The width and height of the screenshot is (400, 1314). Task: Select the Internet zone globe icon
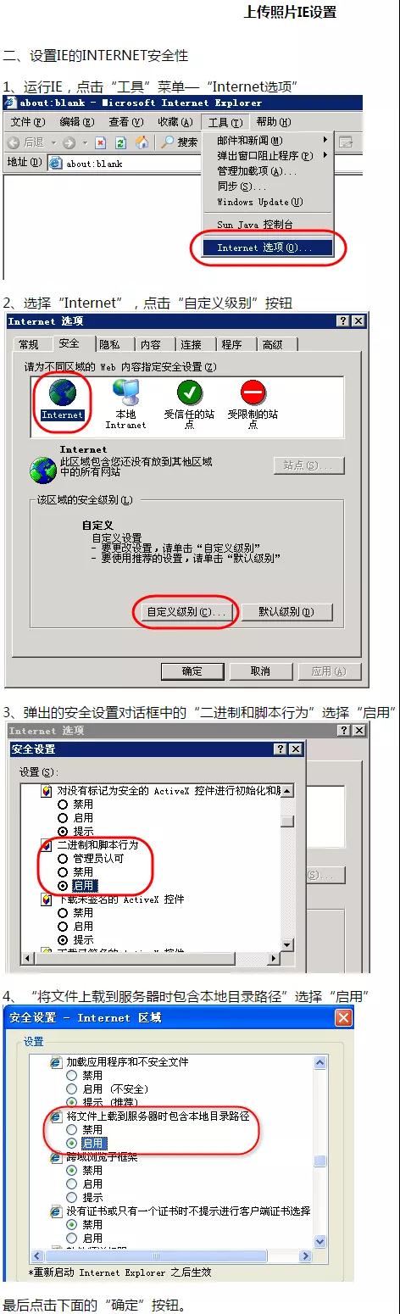[63, 393]
